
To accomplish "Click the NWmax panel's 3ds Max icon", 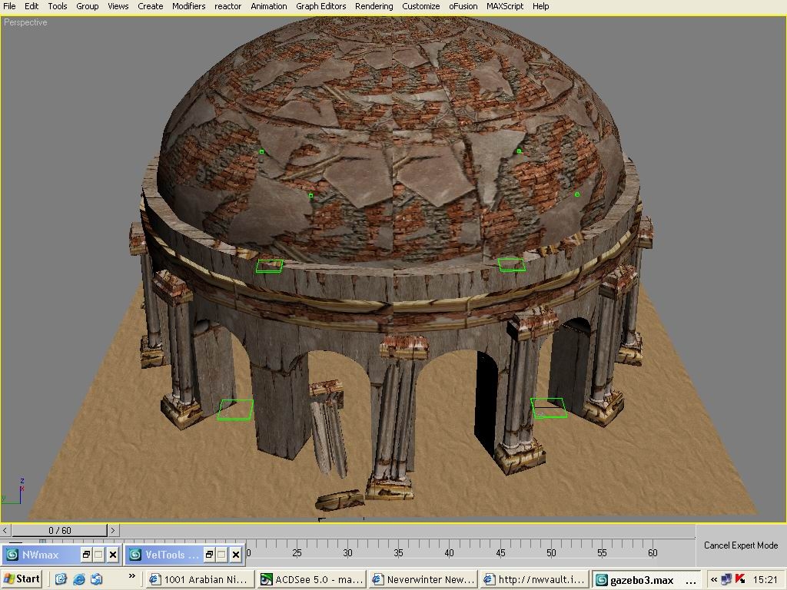I will coord(12,554).
